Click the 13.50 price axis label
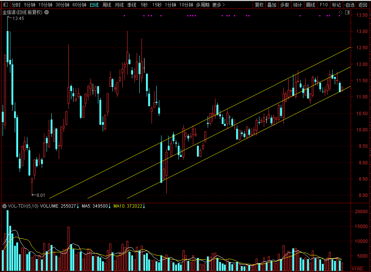Viewport: 371px width, 272px height. [362, 15]
